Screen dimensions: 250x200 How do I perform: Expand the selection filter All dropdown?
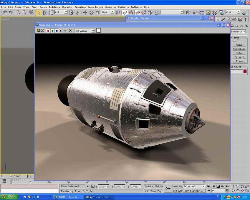(61, 12)
